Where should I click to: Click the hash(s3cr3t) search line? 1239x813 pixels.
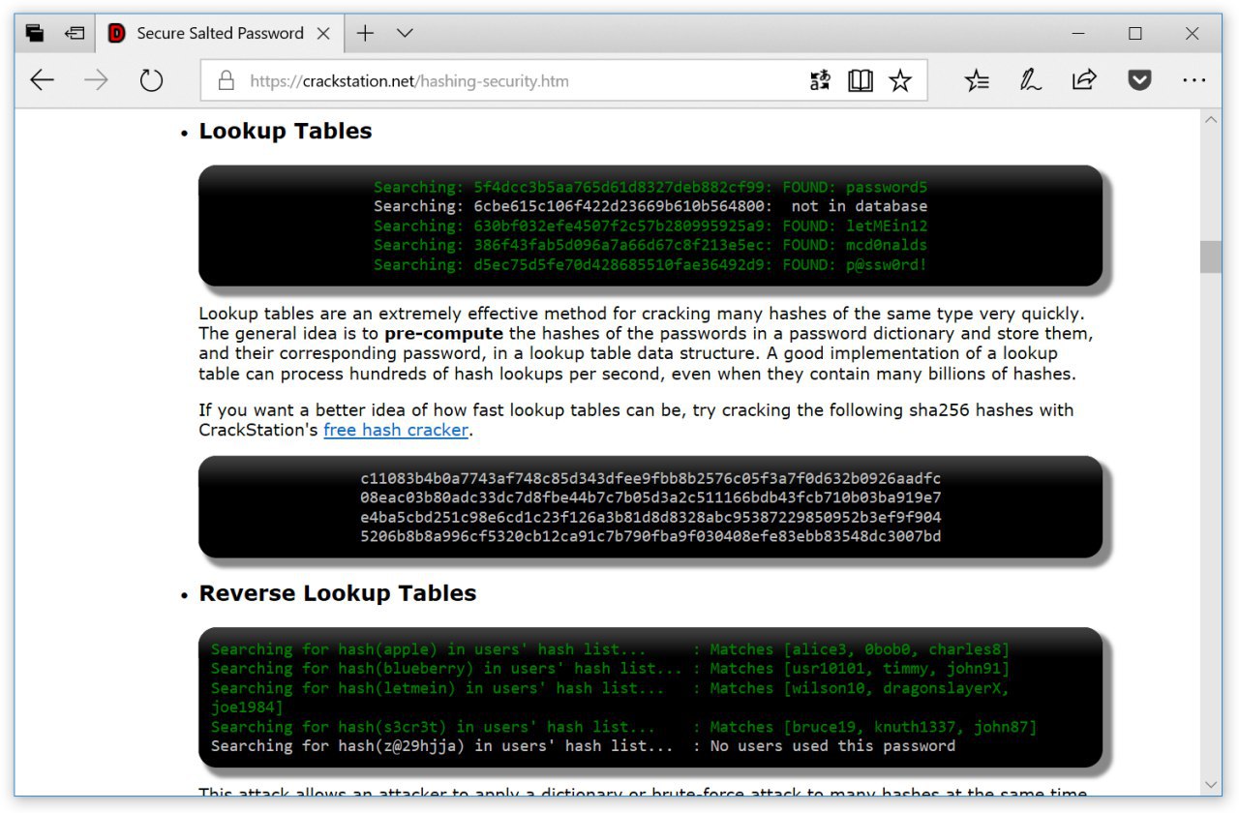tap(623, 727)
